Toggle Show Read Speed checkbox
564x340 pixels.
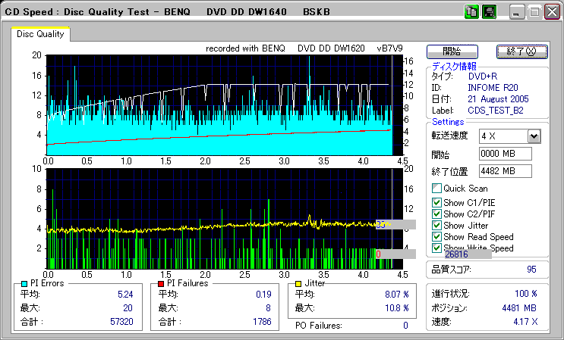[436, 237]
